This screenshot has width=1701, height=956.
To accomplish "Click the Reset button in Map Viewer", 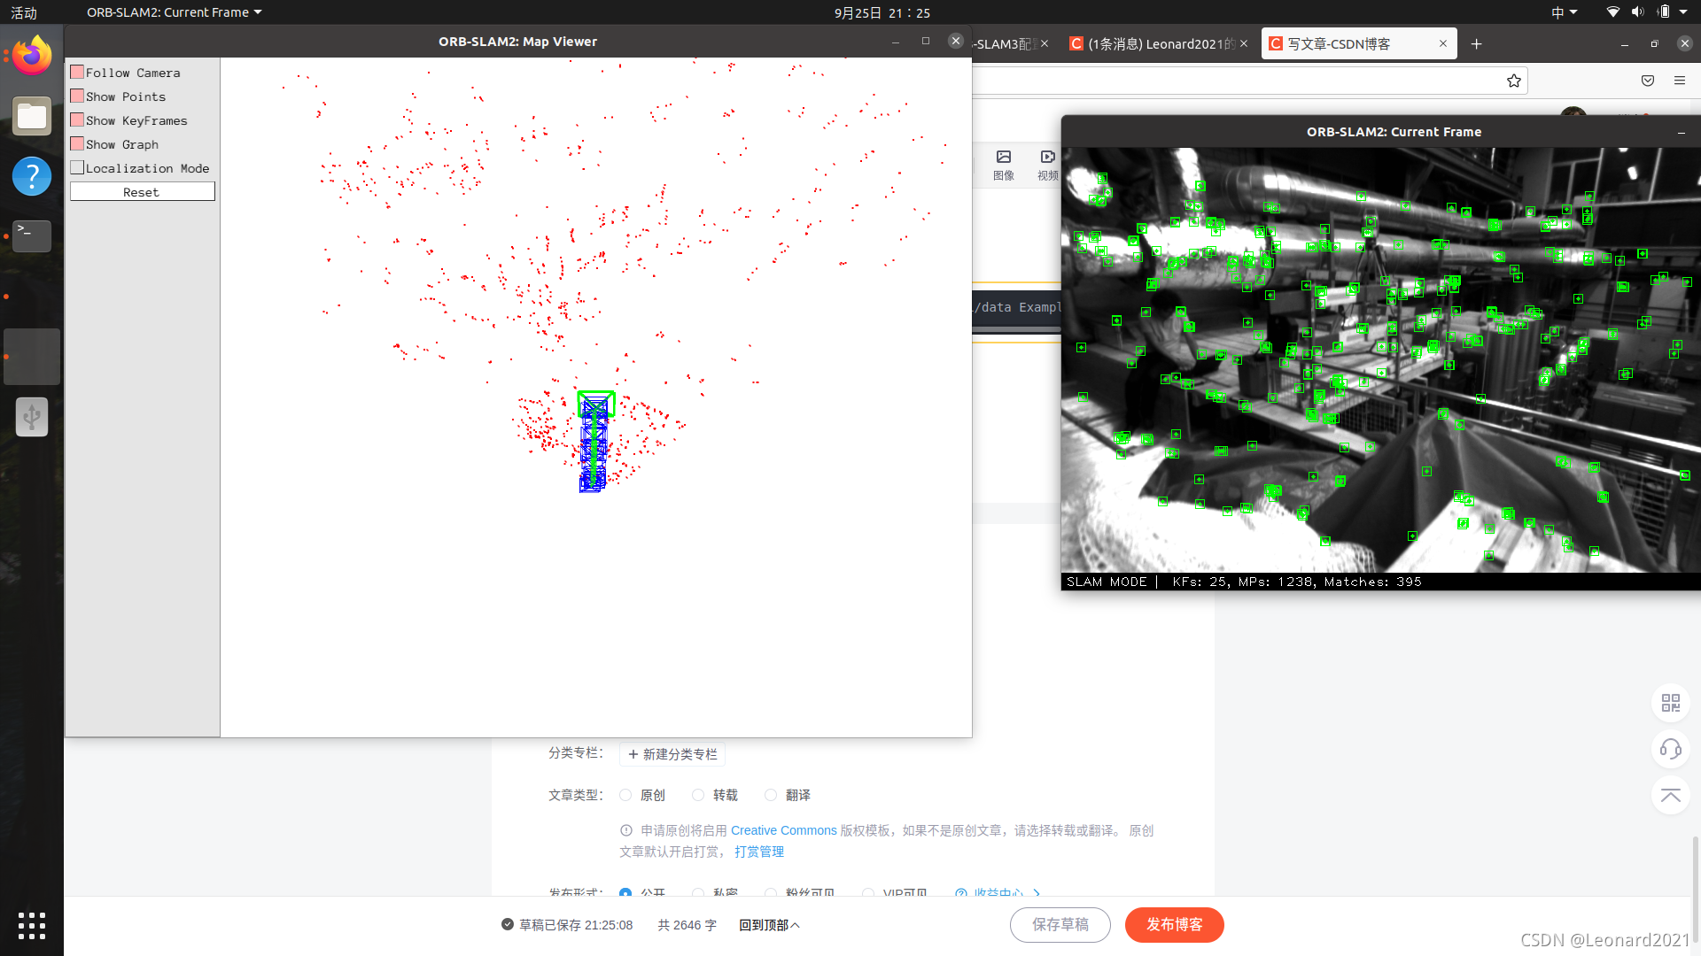I will [x=142, y=192].
